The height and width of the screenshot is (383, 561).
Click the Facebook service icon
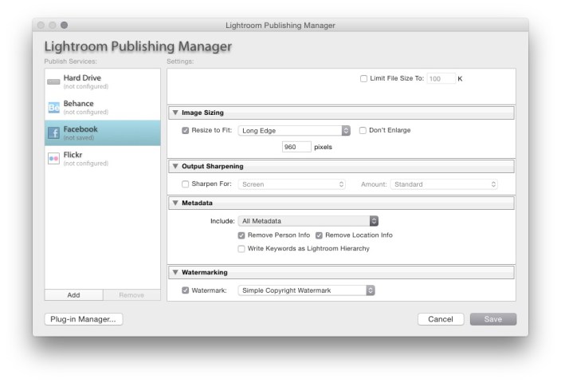53,132
